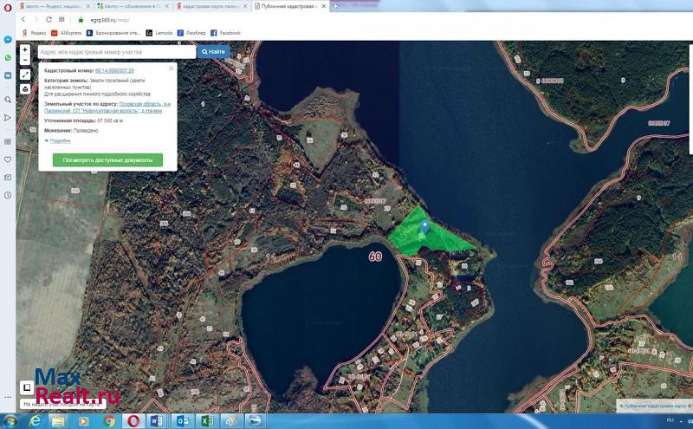Zoom out on the cadastral map
The width and height of the screenshot is (693, 429).
[x=25, y=61]
